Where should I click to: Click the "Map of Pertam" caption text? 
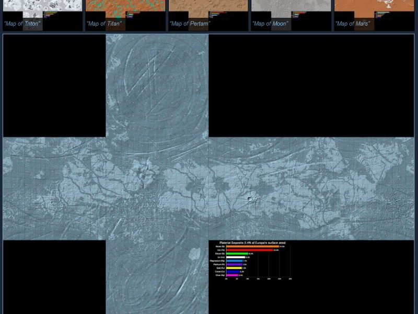tap(190, 24)
